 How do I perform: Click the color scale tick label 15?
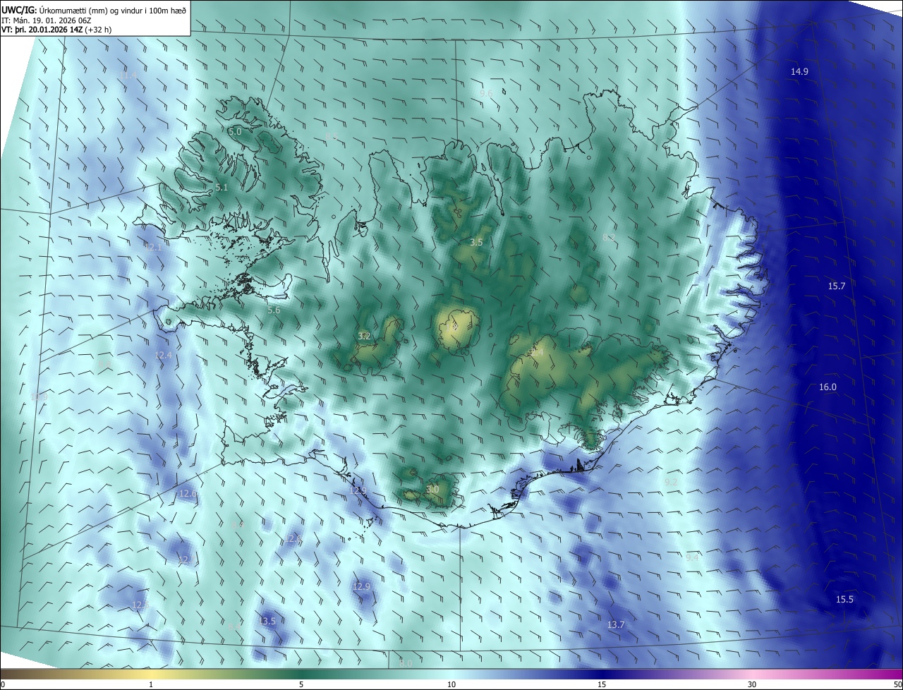602,684
